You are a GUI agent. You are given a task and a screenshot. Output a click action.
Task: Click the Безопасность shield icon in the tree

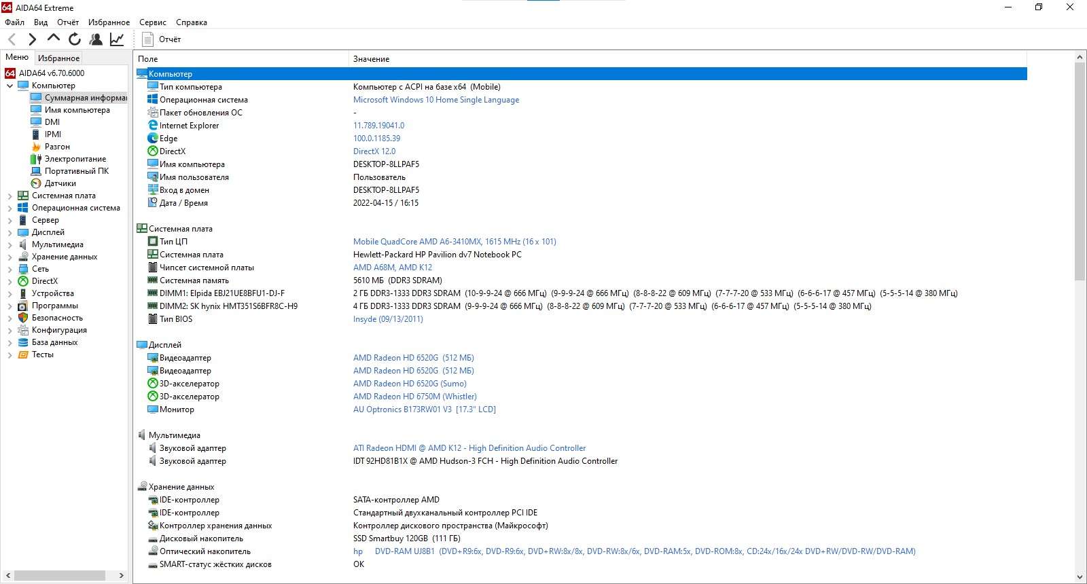coord(23,318)
